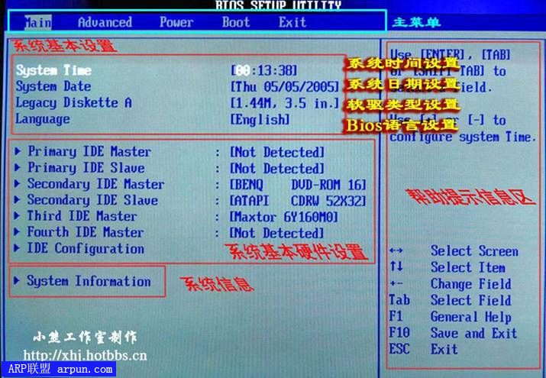Click the plus-minus icon for Change Field
546x378 pixels.
click(396, 283)
